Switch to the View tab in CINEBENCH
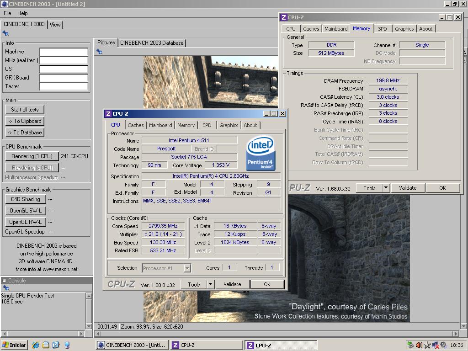The height and width of the screenshot is (351, 468). pyautogui.click(x=55, y=25)
